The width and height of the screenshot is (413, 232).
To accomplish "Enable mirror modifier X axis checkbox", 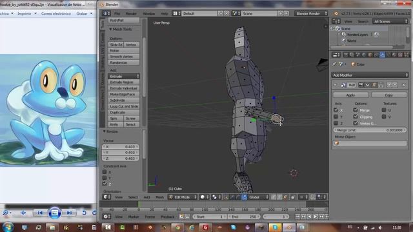I will click(336, 110).
